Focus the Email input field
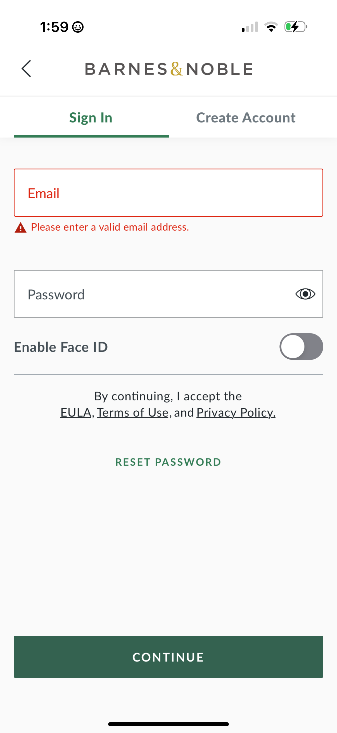The width and height of the screenshot is (337, 733). pos(168,193)
